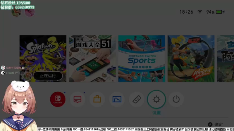234x131 pixels.
Task: Open the Nintendo eShop bag icon
Action: pos(97,99)
